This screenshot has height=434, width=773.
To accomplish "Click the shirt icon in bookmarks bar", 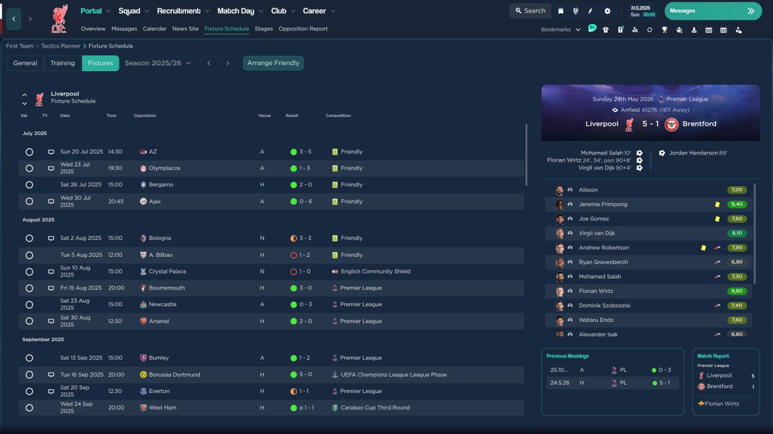I will coord(606,30).
